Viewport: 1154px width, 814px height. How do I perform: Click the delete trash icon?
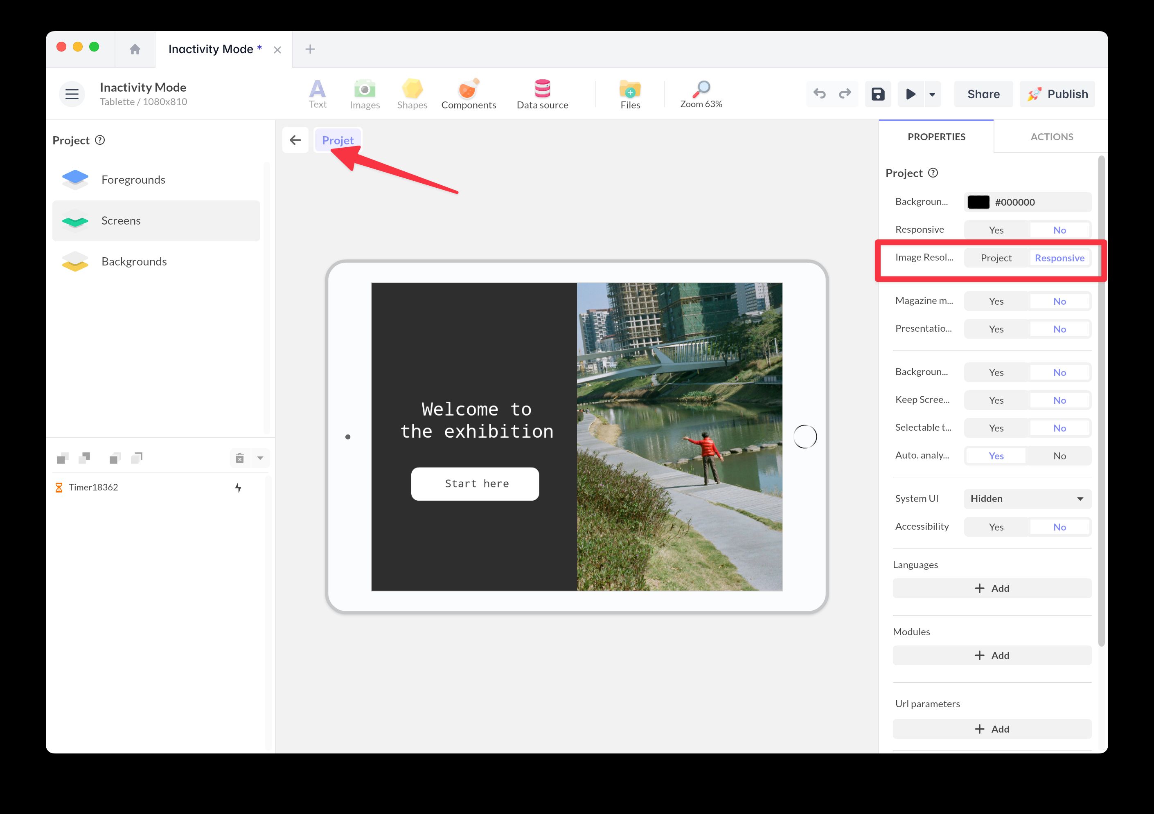pos(240,458)
